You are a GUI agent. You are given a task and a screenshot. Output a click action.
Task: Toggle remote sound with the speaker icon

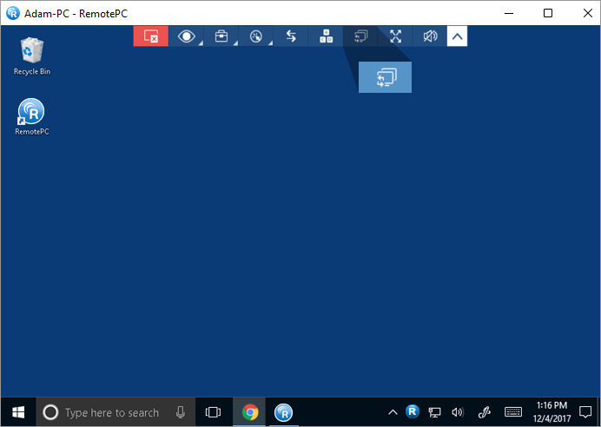430,36
